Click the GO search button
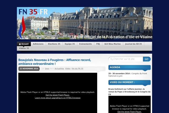 click(146, 59)
